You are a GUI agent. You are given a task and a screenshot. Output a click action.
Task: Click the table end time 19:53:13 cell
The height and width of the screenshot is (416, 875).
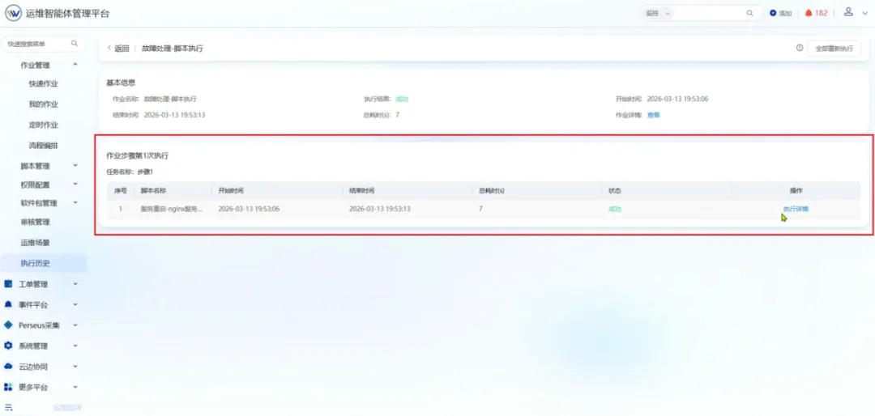tap(380, 209)
